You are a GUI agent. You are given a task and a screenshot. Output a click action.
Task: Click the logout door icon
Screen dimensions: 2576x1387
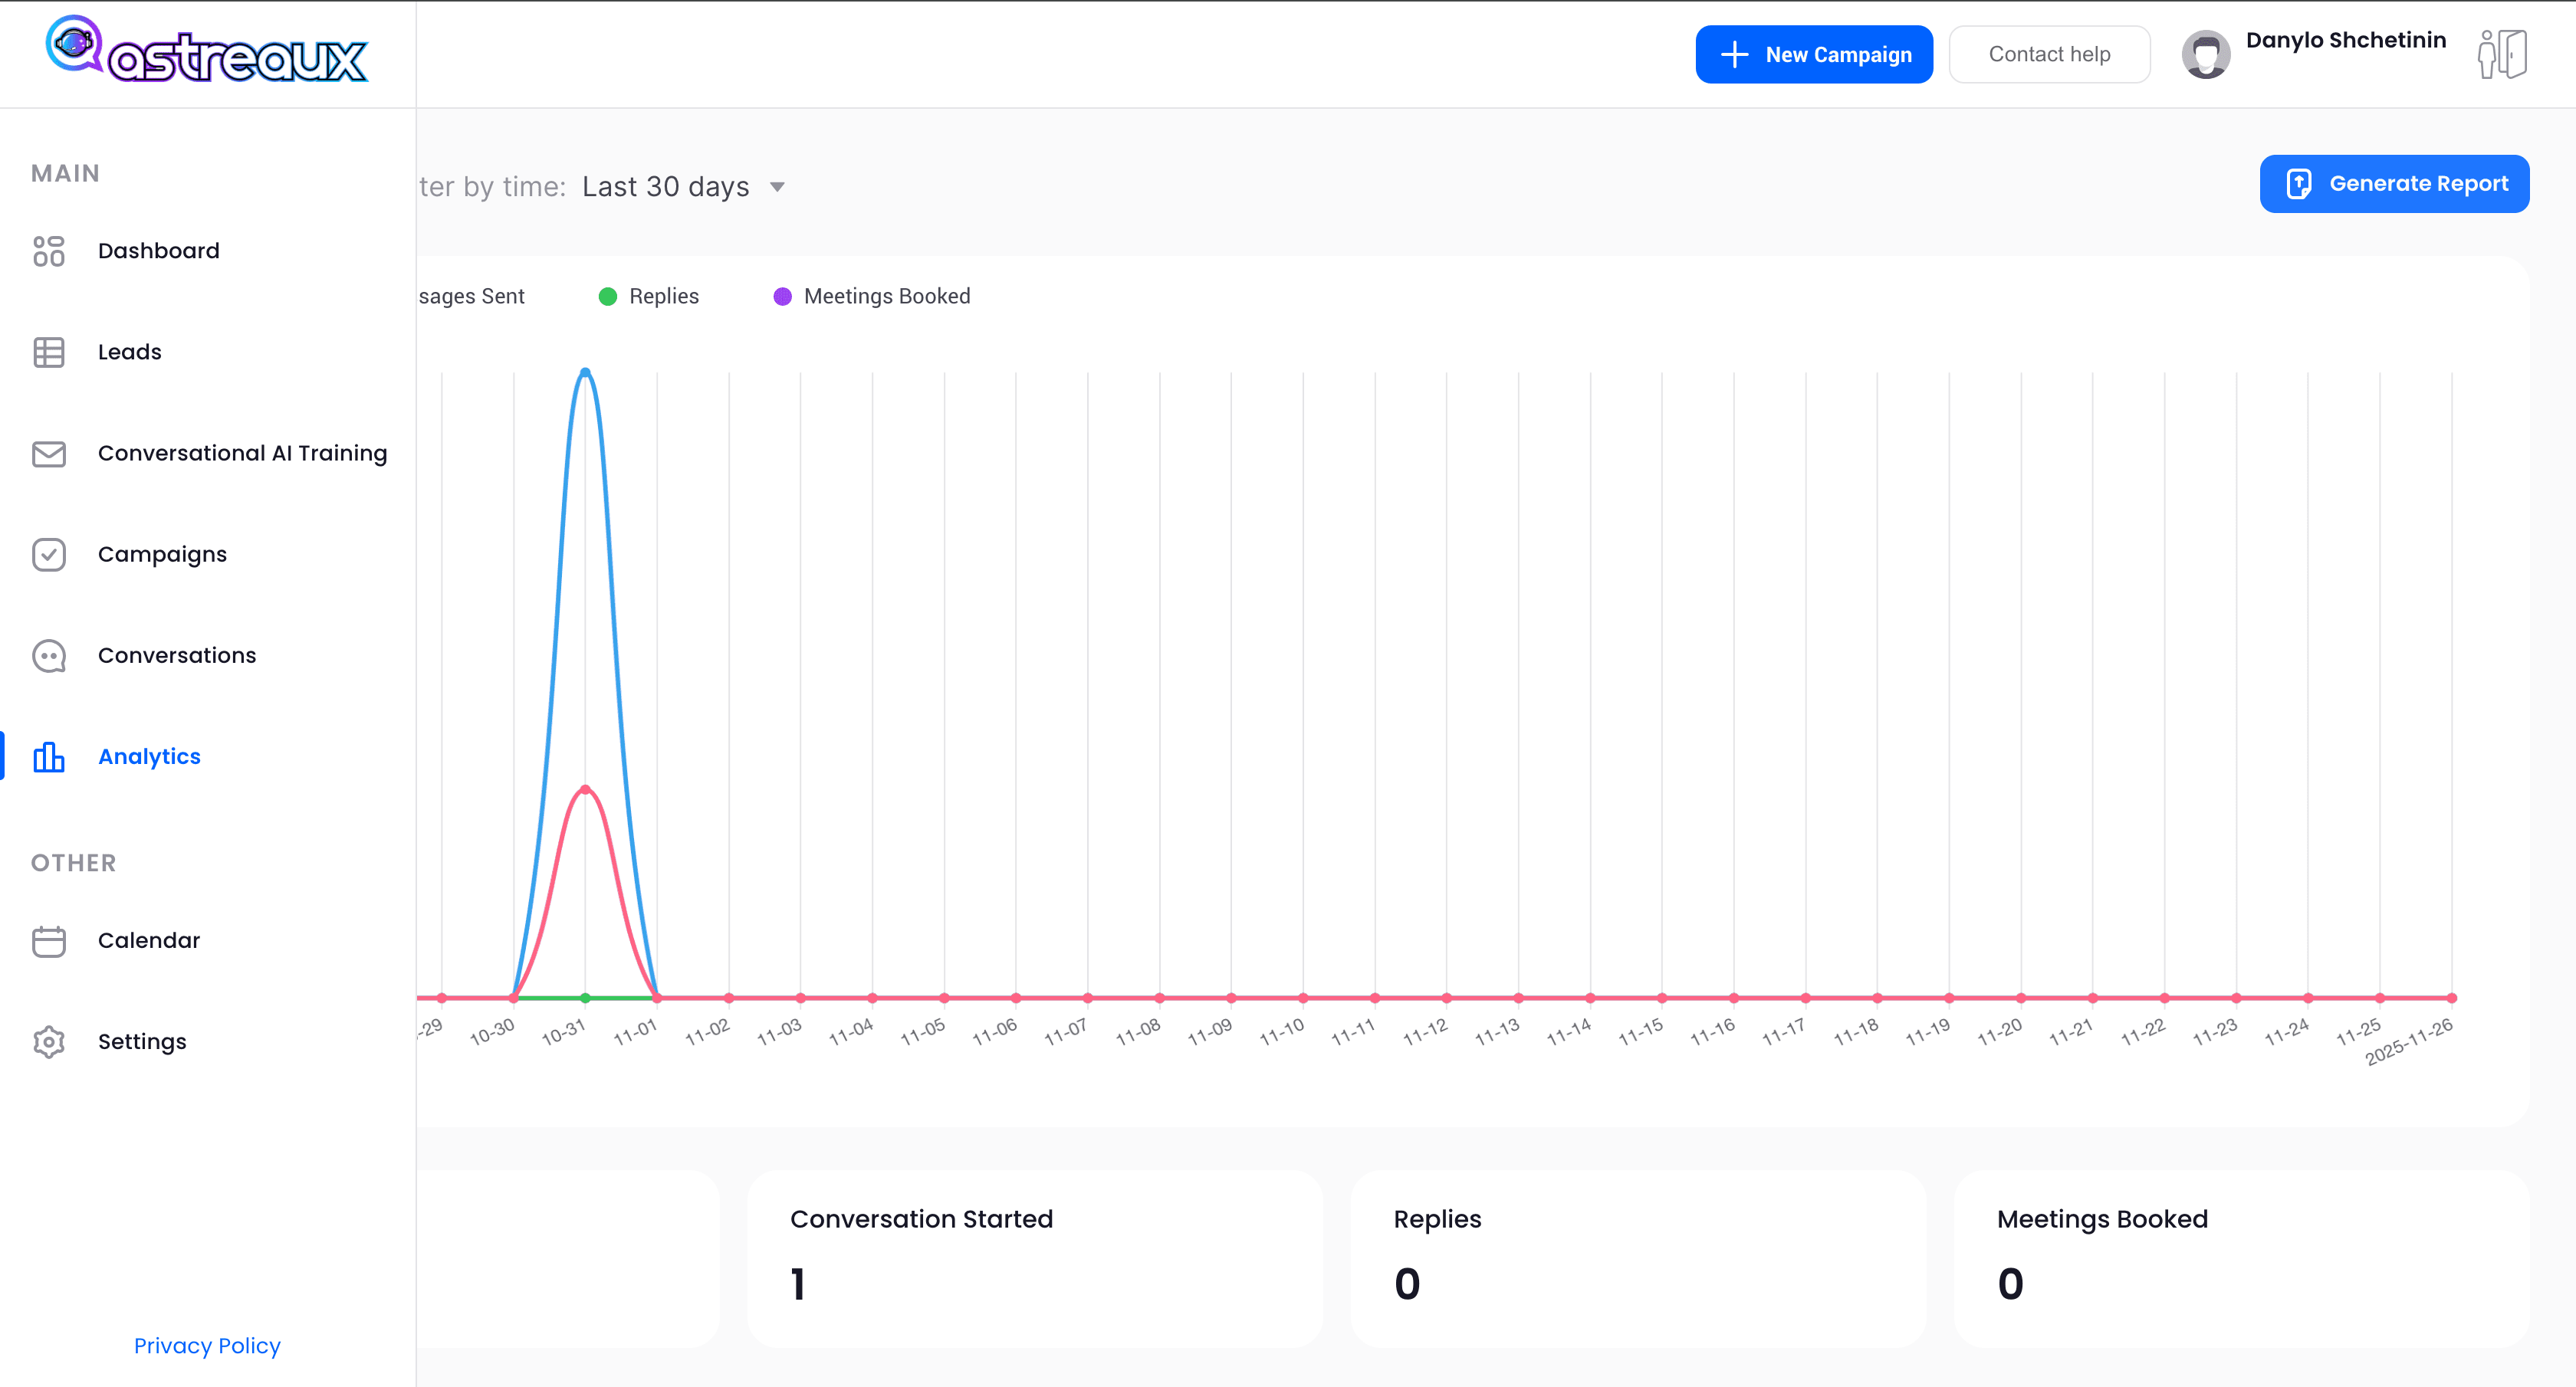coord(2502,54)
